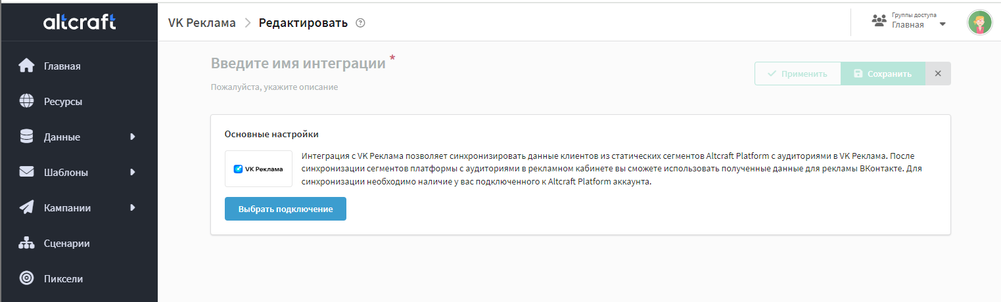This screenshot has height=302, width=1001.
Task: Click the Кампании paper plane icon
Action: click(x=26, y=207)
